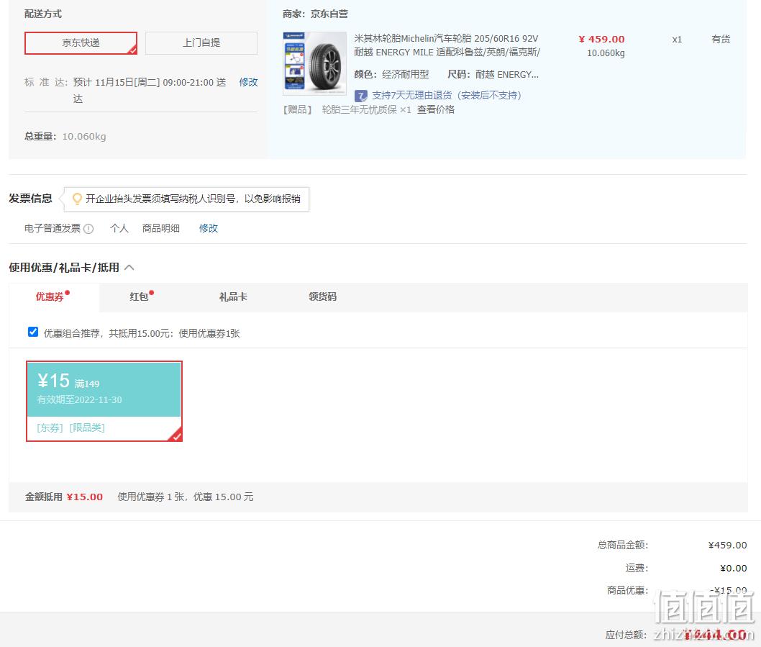Click 运费 ¥0.00 value

(x=734, y=569)
